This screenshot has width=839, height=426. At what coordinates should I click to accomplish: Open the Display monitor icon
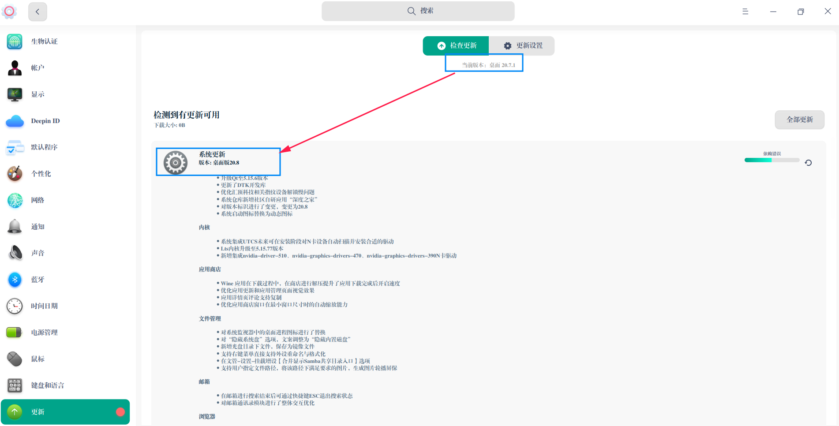[15, 94]
